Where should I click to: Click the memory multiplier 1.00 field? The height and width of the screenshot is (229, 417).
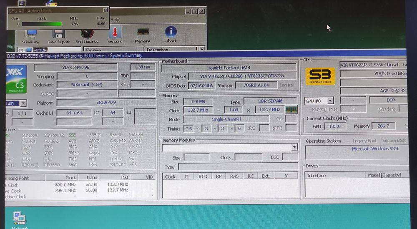233,110
